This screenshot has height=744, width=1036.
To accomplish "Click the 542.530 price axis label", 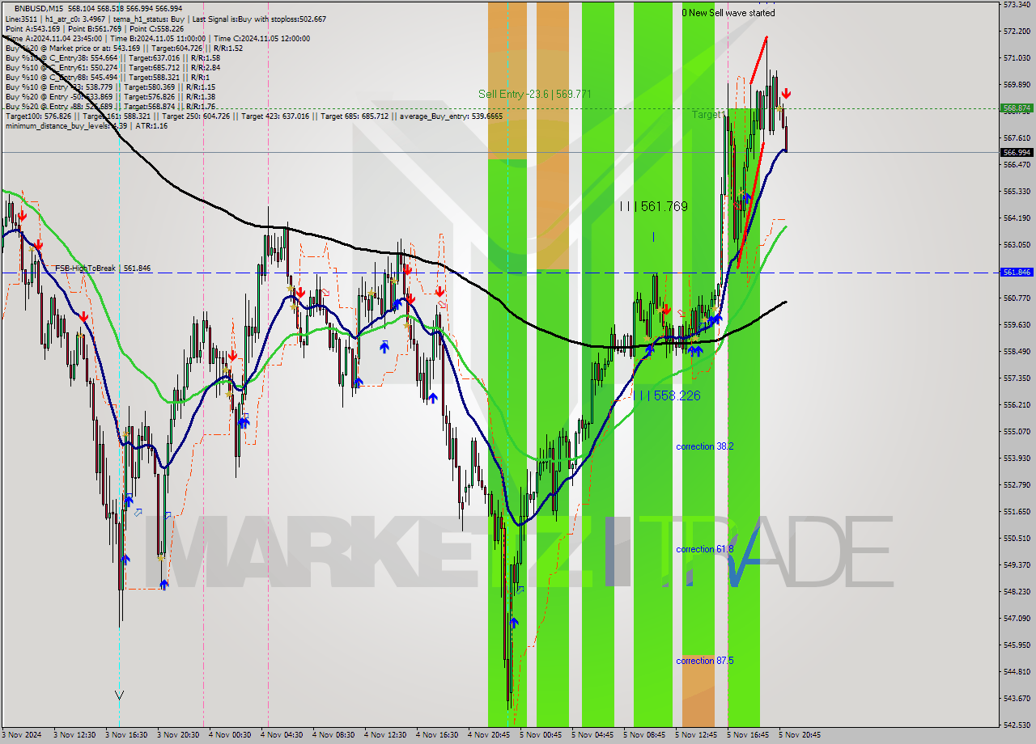I will tap(1017, 725).
